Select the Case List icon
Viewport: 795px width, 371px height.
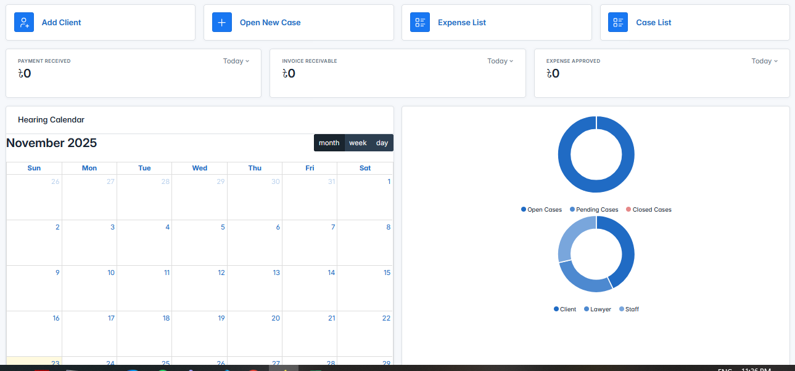pyautogui.click(x=618, y=22)
